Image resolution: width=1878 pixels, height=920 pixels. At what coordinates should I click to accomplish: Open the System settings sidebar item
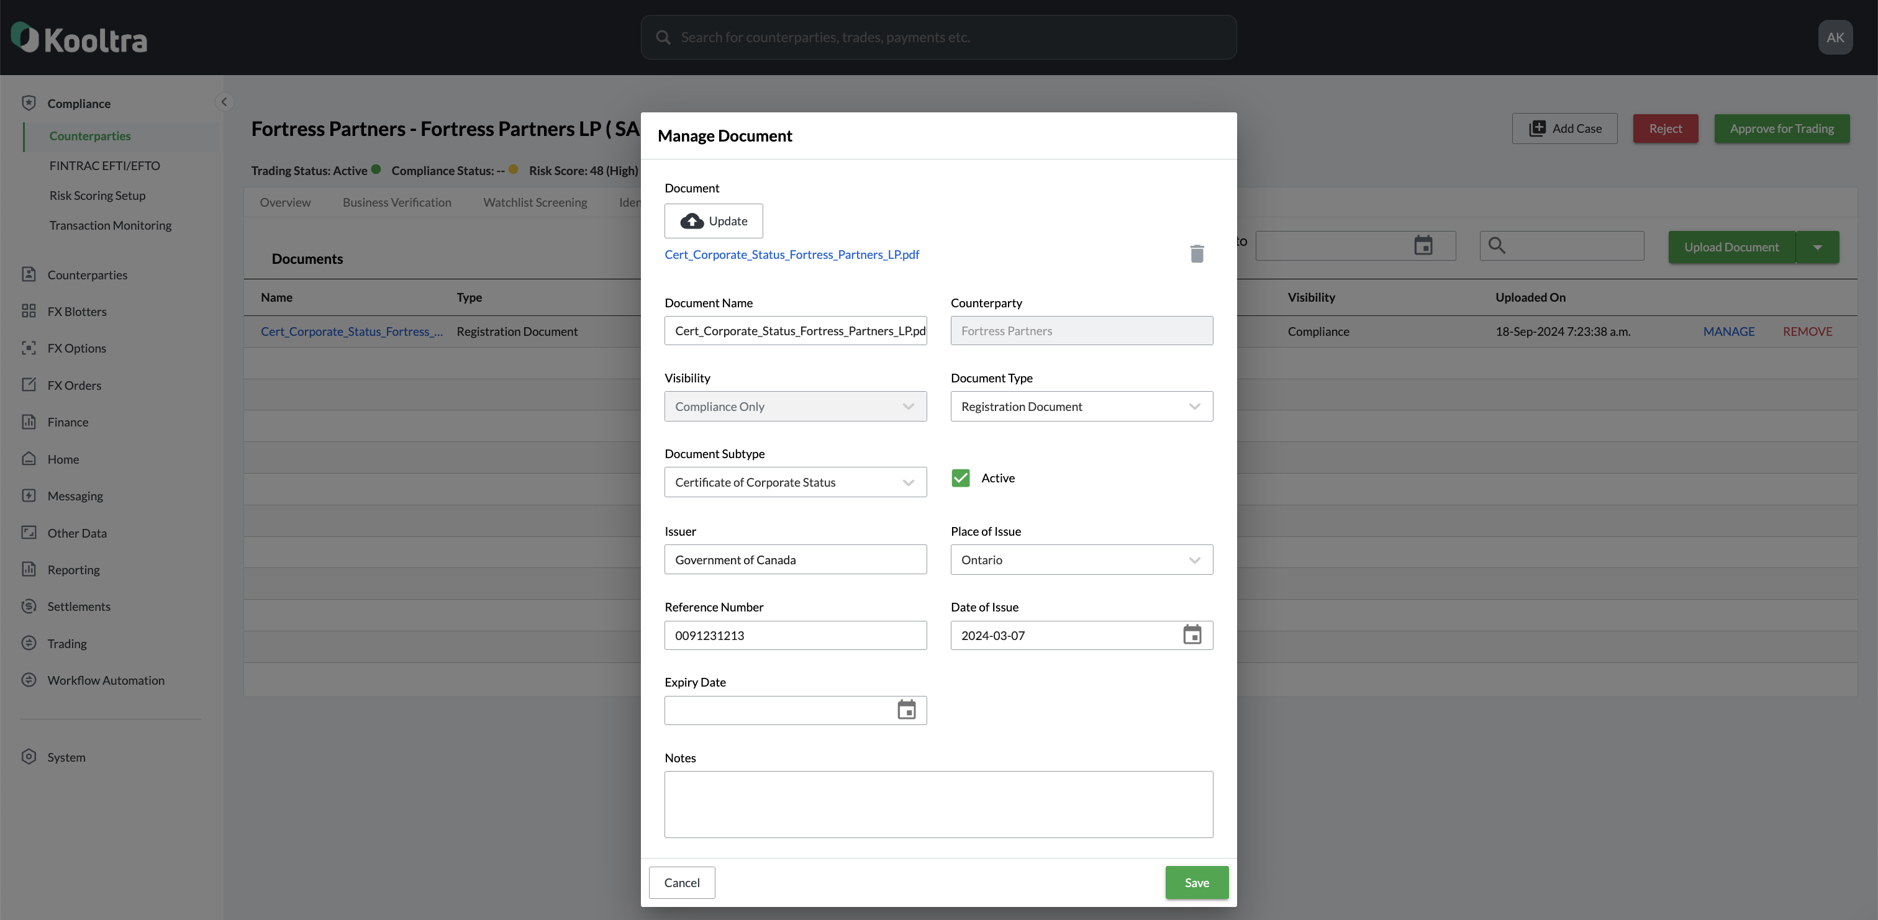[66, 757]
